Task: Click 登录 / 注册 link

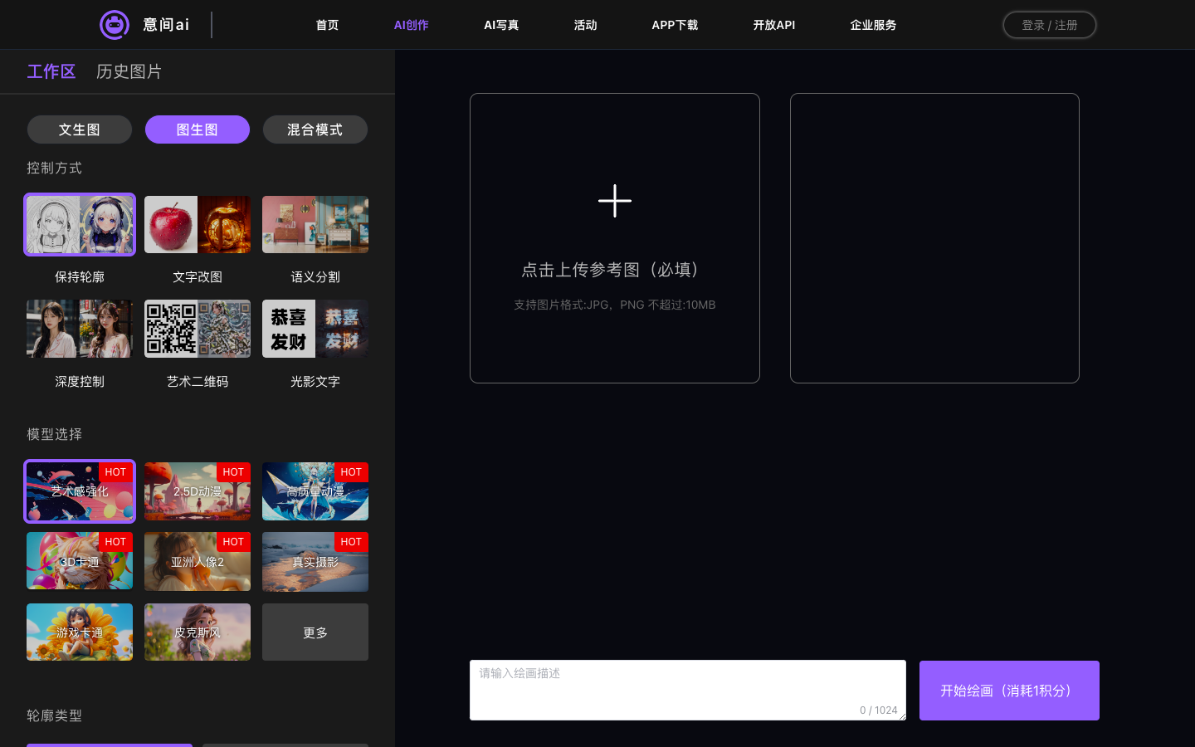Action: point(1049,25)
